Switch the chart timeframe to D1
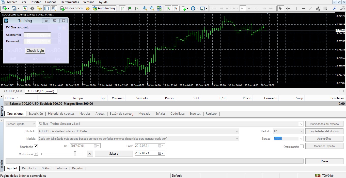This screenshot has width=346, height=178. [x=256, y=8]
